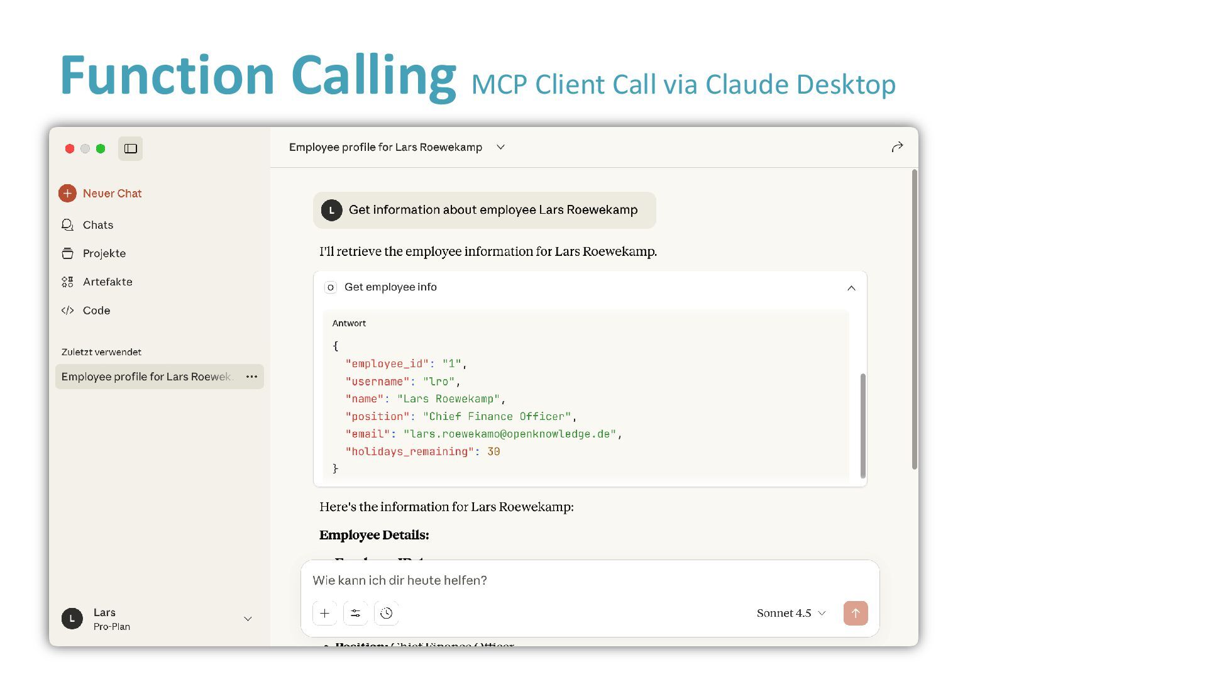
Task: Click the Neuer Chat plus icon
Action: pos(68,194)
